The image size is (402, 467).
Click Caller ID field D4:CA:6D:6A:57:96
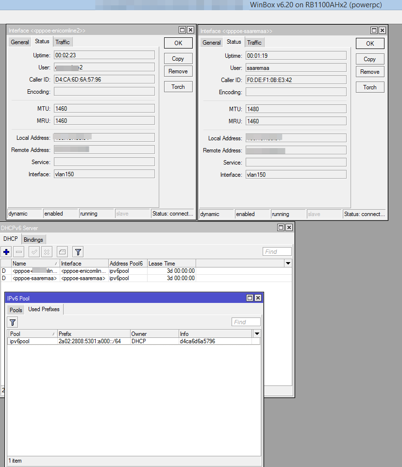104,80
